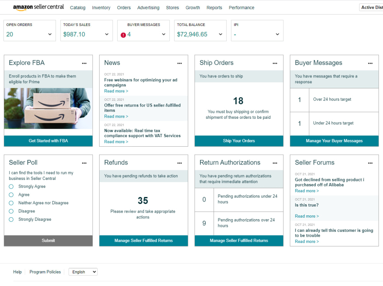Expand the Open Orders summary dropdown
The width and height of the screenshot is (383, 286).
pos(50,34)
